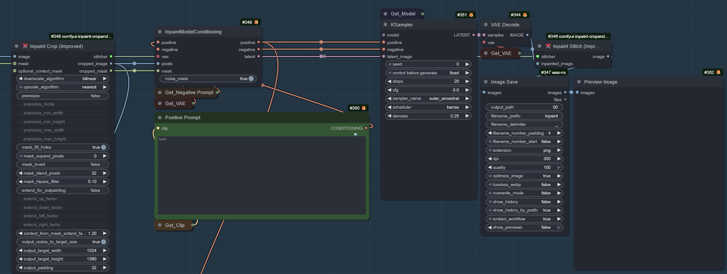Disable the mask_fill_holes toggle
This screenshot has width=727, height=274.
click(x=103, y=147)
